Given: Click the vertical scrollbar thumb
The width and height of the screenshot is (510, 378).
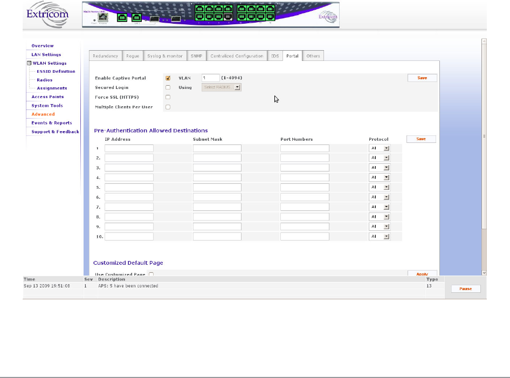Looking at the screenshot, I should tap(484, 136).
